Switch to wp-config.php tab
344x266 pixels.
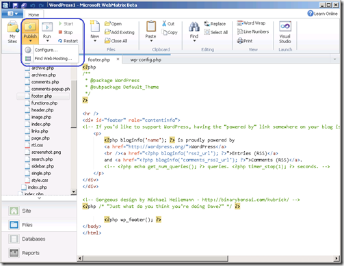pos(146,59)
